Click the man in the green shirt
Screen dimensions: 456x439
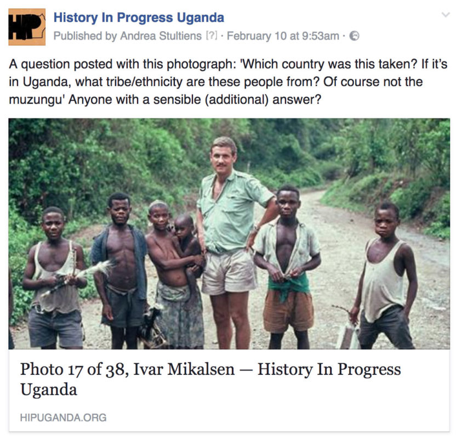pyautogui.click(x=231, y=241)
